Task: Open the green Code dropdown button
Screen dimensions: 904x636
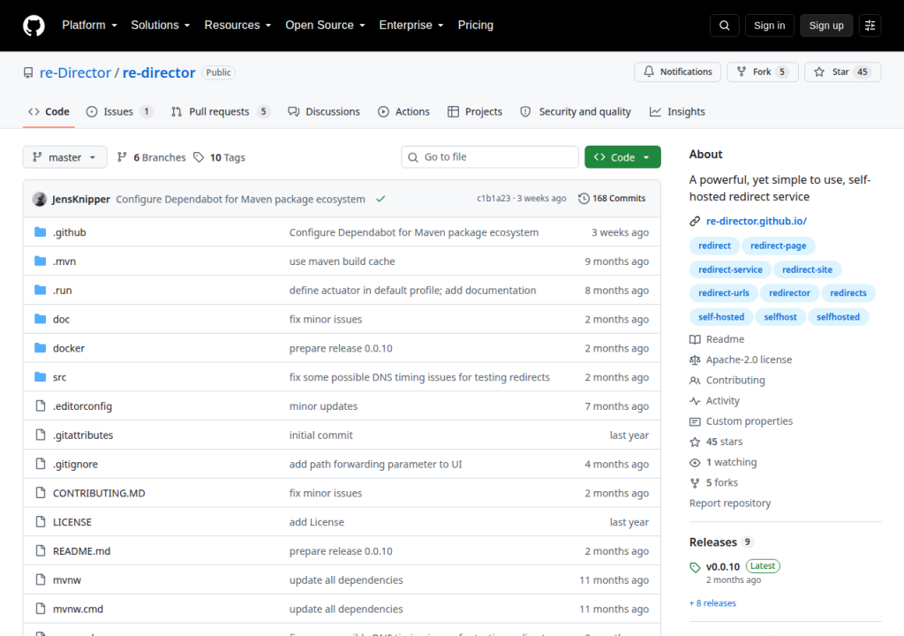Action: click(x=622, y=157)
